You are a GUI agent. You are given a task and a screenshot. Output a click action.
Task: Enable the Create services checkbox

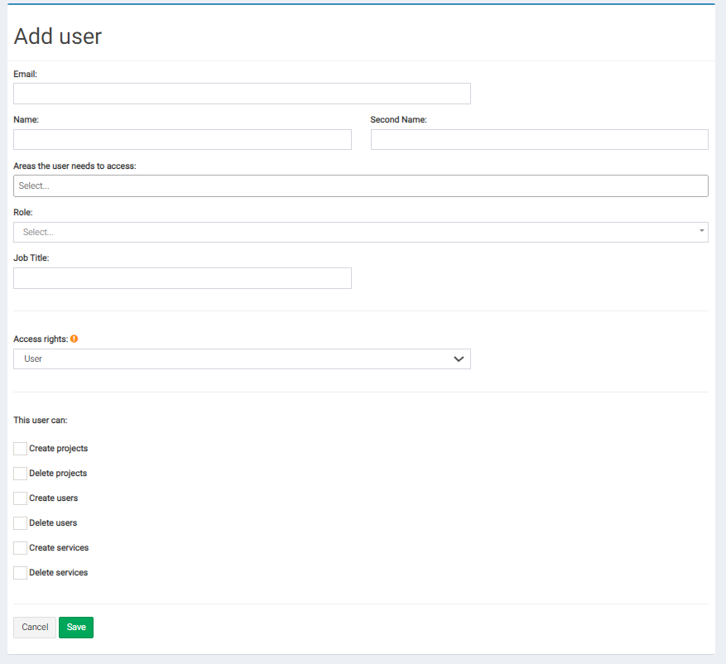coord(20,548)
